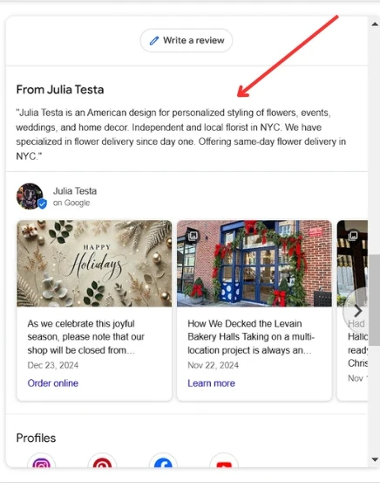The image size is (380, 483).
Task: Open the Happy Holidays post image
Action: (x=94, y=264)
